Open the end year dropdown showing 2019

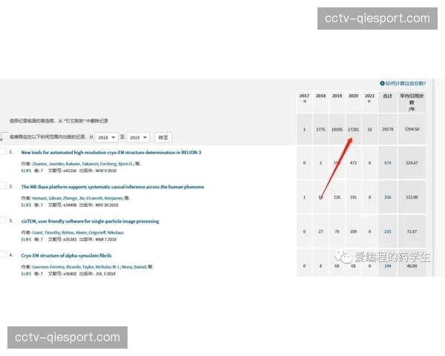point(139,138)
